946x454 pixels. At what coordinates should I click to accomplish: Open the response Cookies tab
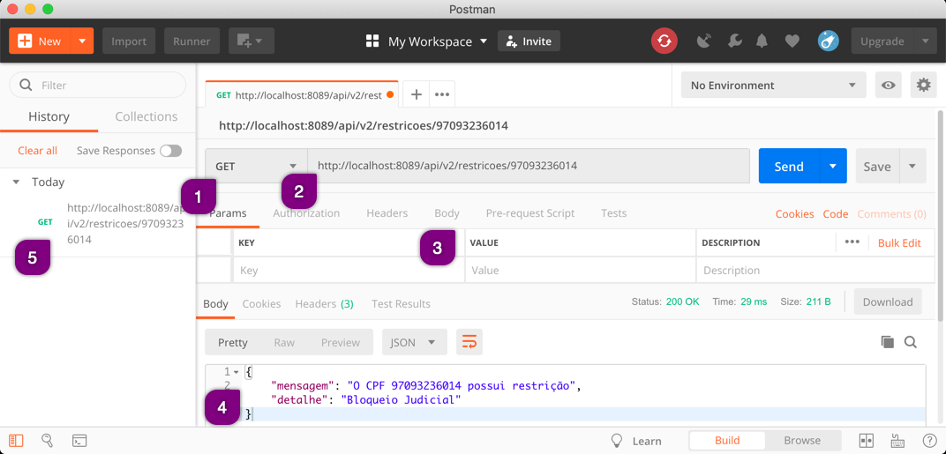tap(261, 304)
